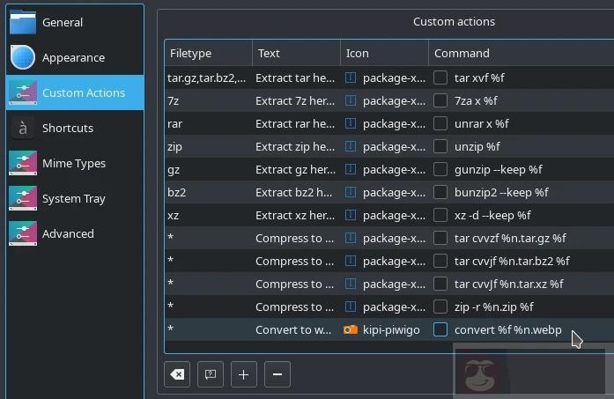
Task: Click the 'Extract bz2 h...' text cell
Action: click(296, 192)
